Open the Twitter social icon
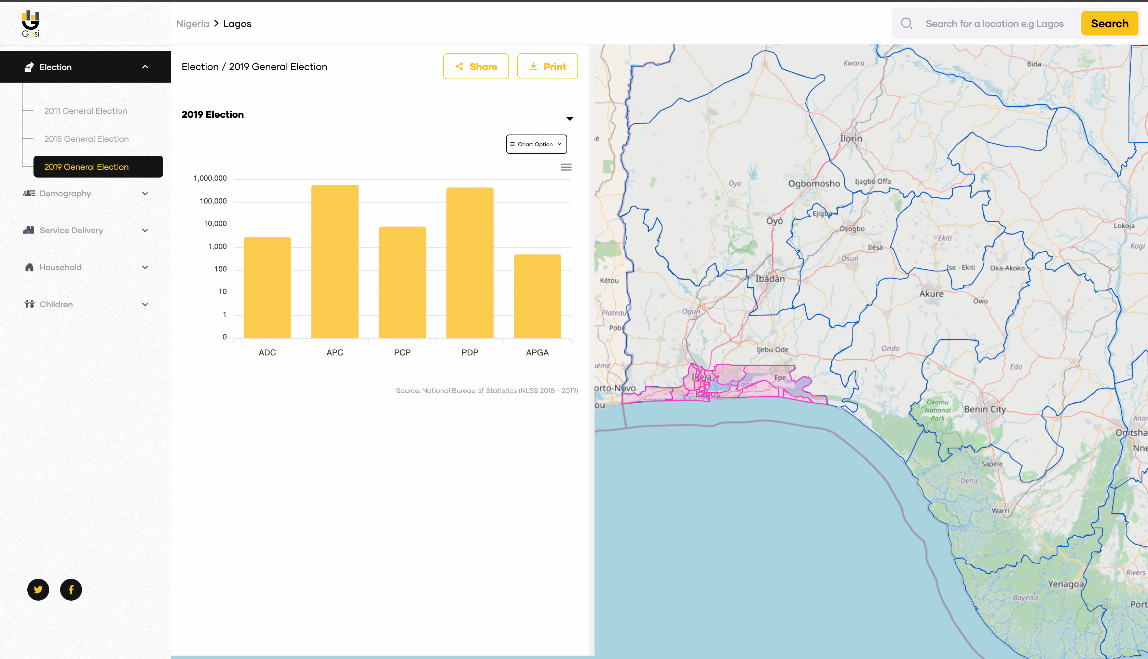The width and height of the screenshot is (1148, 659). 38,589
